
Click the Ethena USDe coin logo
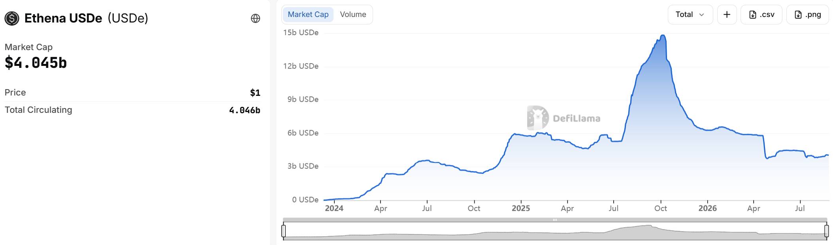[x=12, y=18]
